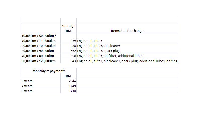Click the 562 cost cell
Image resolution: width=201 pixels, height=113 pixels.
click(x=68, y=51)
